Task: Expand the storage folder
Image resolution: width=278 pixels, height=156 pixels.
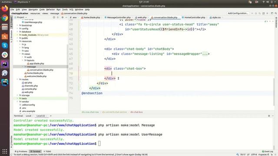Action: pos(17,95)
